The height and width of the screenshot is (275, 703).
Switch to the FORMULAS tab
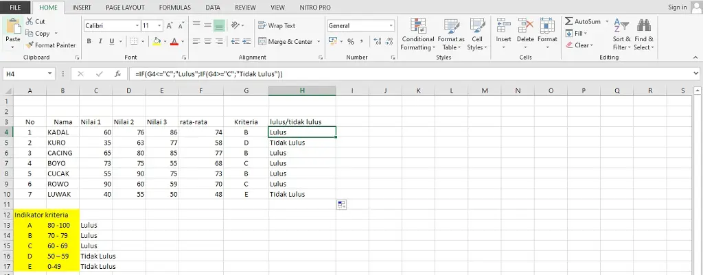[175, 7]
